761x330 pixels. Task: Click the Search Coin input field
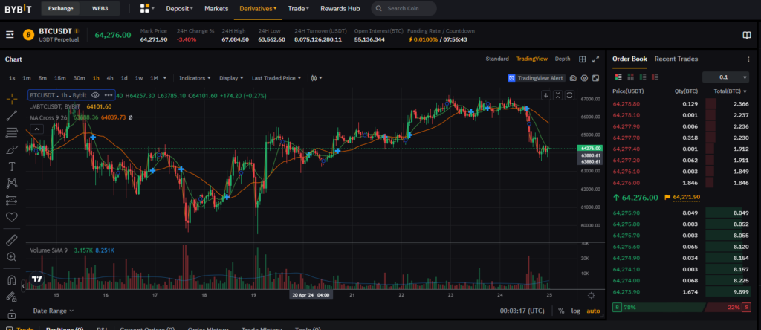[x=404, y=8]
